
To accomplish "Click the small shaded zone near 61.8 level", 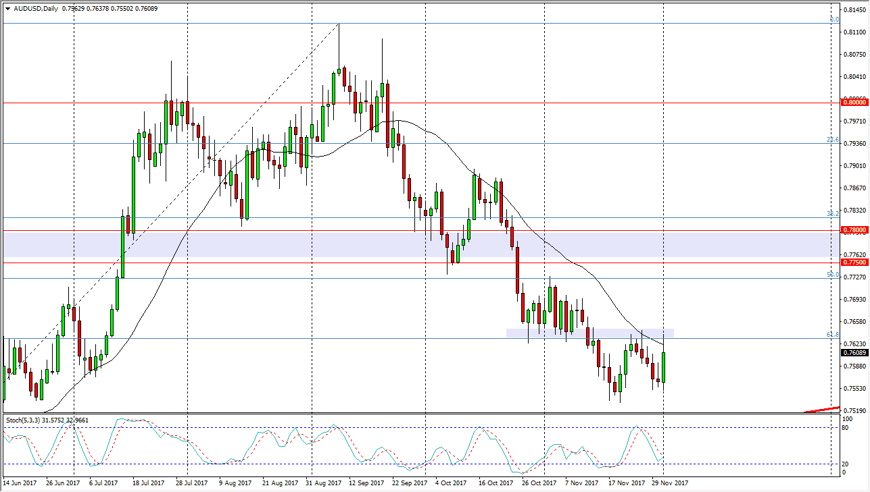I will click(588, 332).
